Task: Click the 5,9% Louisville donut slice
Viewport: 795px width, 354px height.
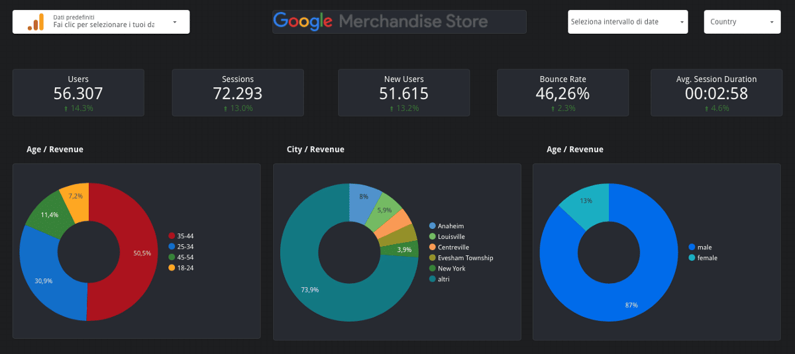Action: pyautogui.click(x=386, y=212)
